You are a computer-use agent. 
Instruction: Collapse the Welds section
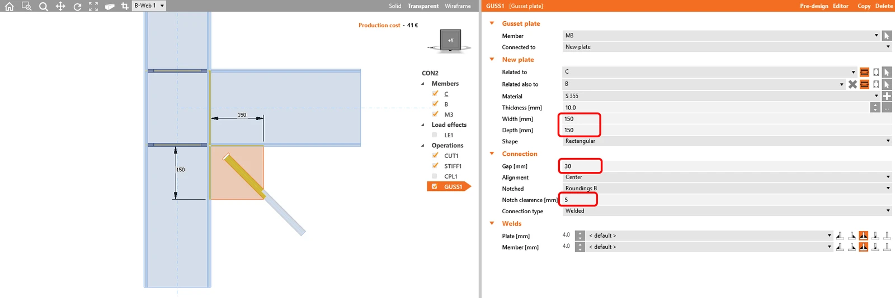492,223
